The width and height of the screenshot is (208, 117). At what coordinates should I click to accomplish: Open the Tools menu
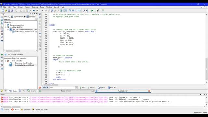[x=42, y=7]
